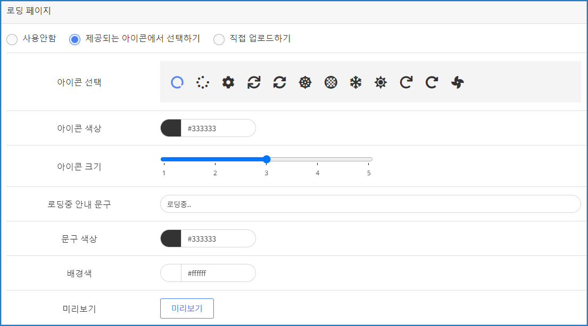
Task: Click the 아이콘 크기 slider handle
Action: click(267, 159)
